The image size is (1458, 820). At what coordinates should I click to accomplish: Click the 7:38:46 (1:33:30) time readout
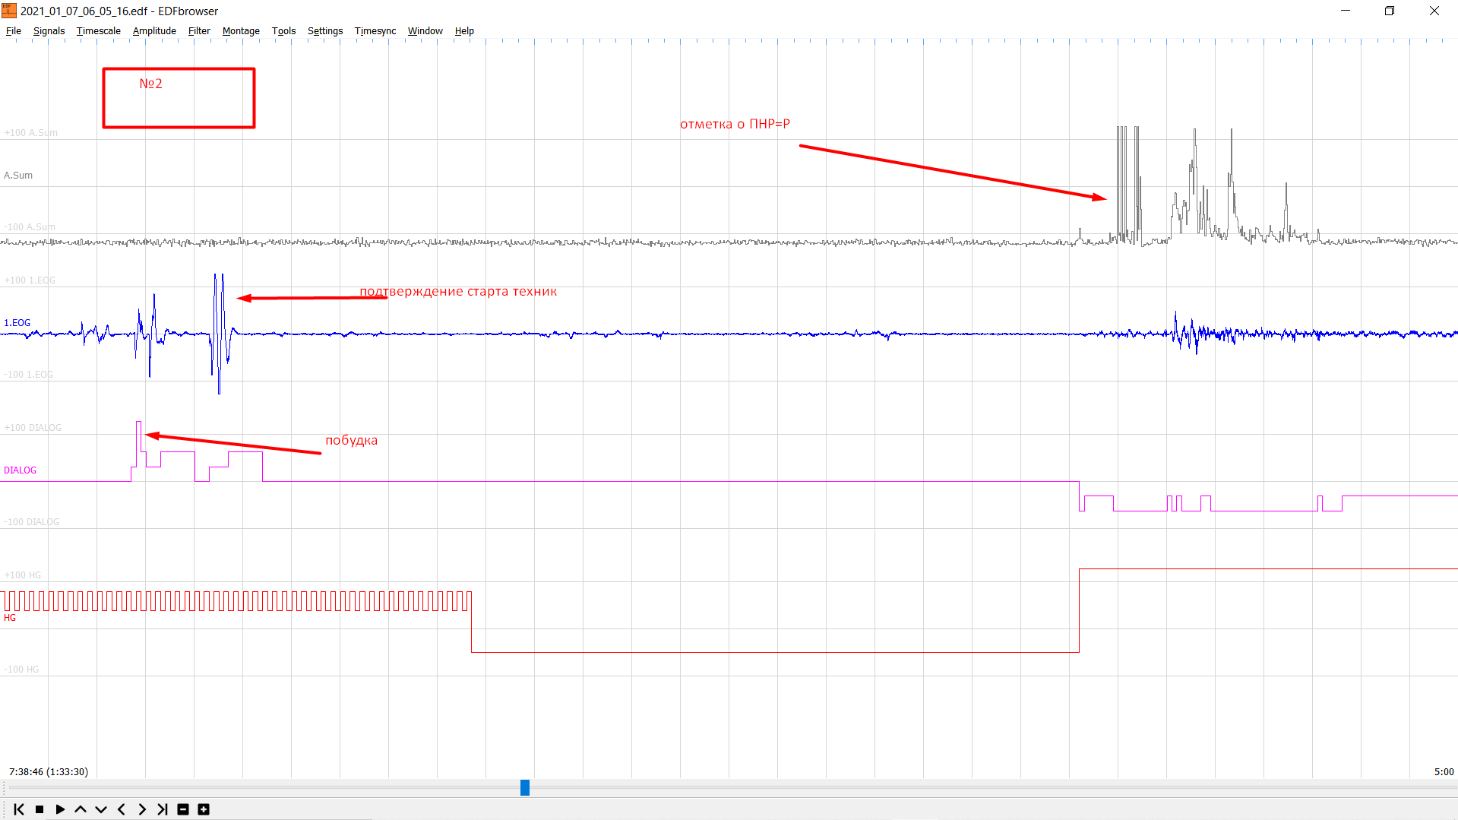pyautogui.click(x=49, y=771)
